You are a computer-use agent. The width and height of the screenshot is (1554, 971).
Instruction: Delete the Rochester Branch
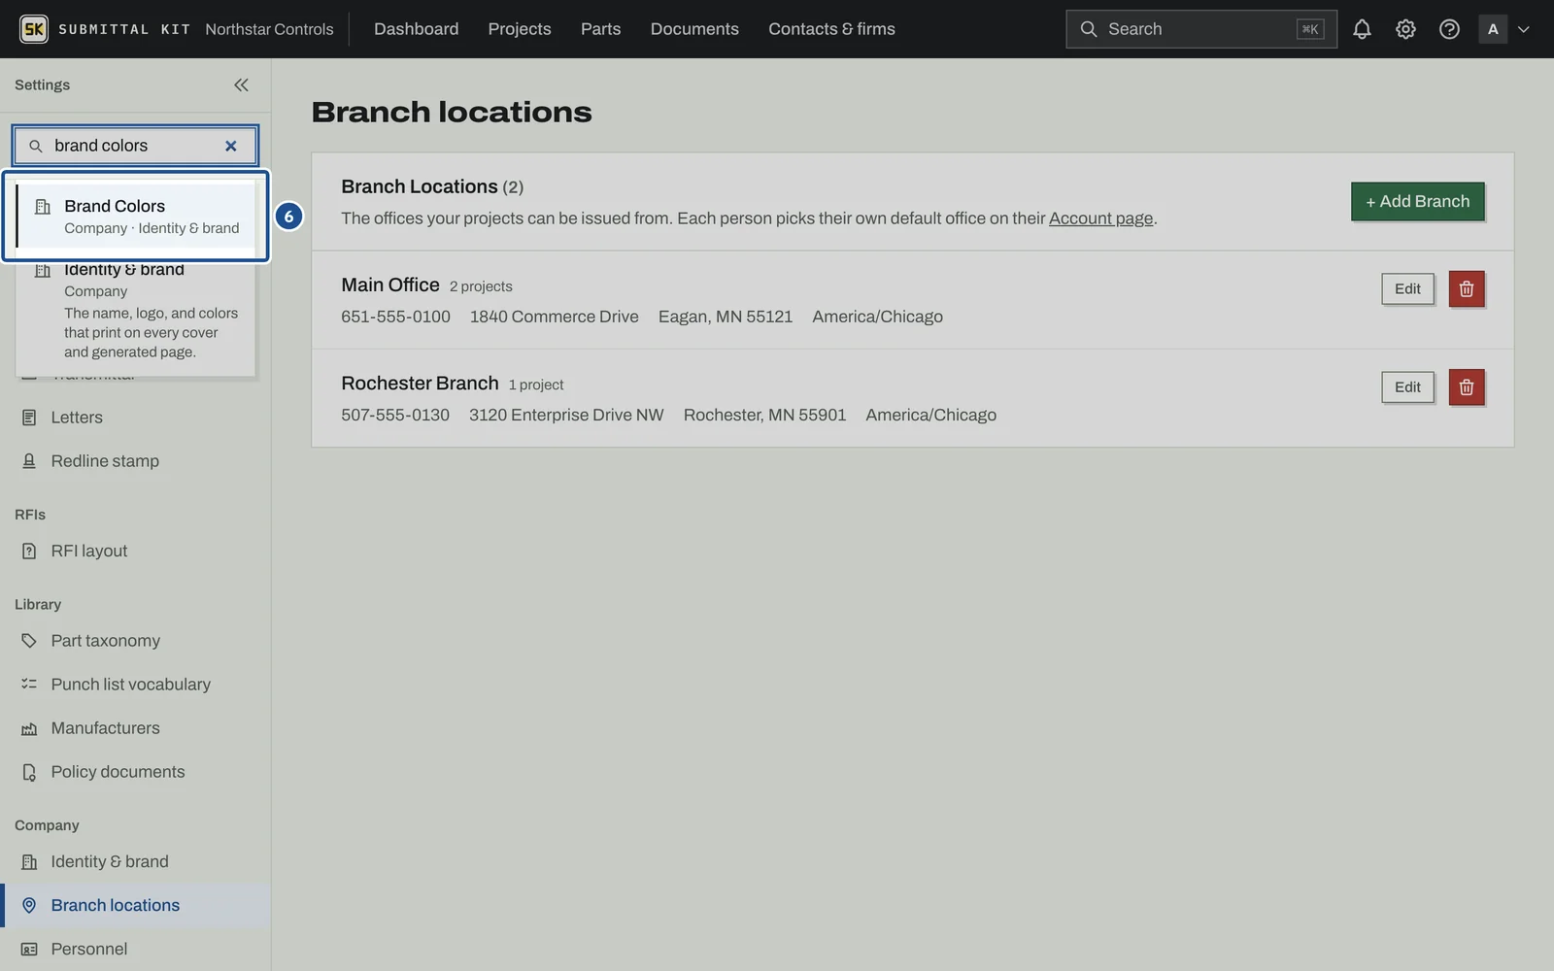[1467, 387]
